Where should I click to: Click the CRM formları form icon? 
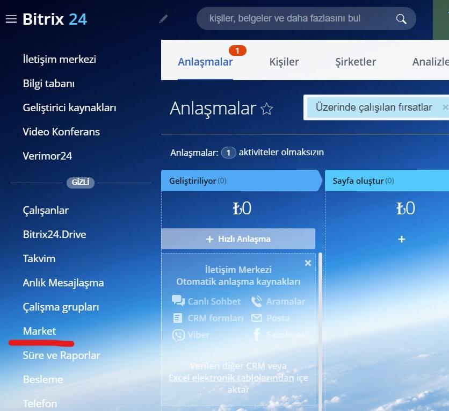(178, 318)
